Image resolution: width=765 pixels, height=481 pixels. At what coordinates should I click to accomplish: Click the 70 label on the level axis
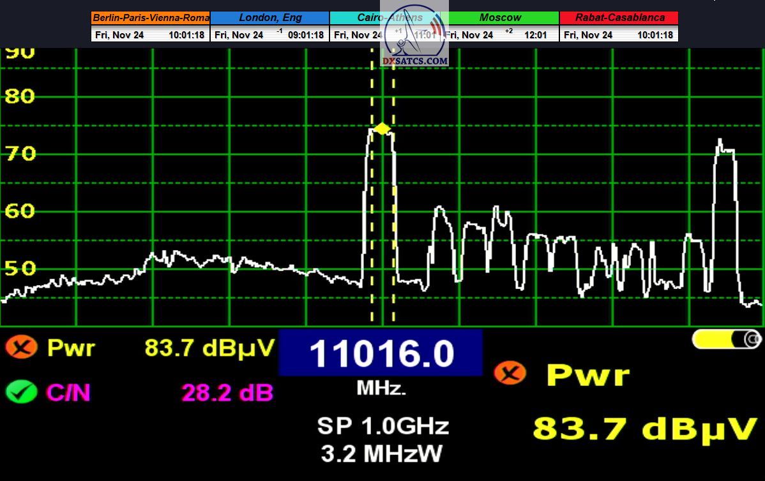click(19, 154)
